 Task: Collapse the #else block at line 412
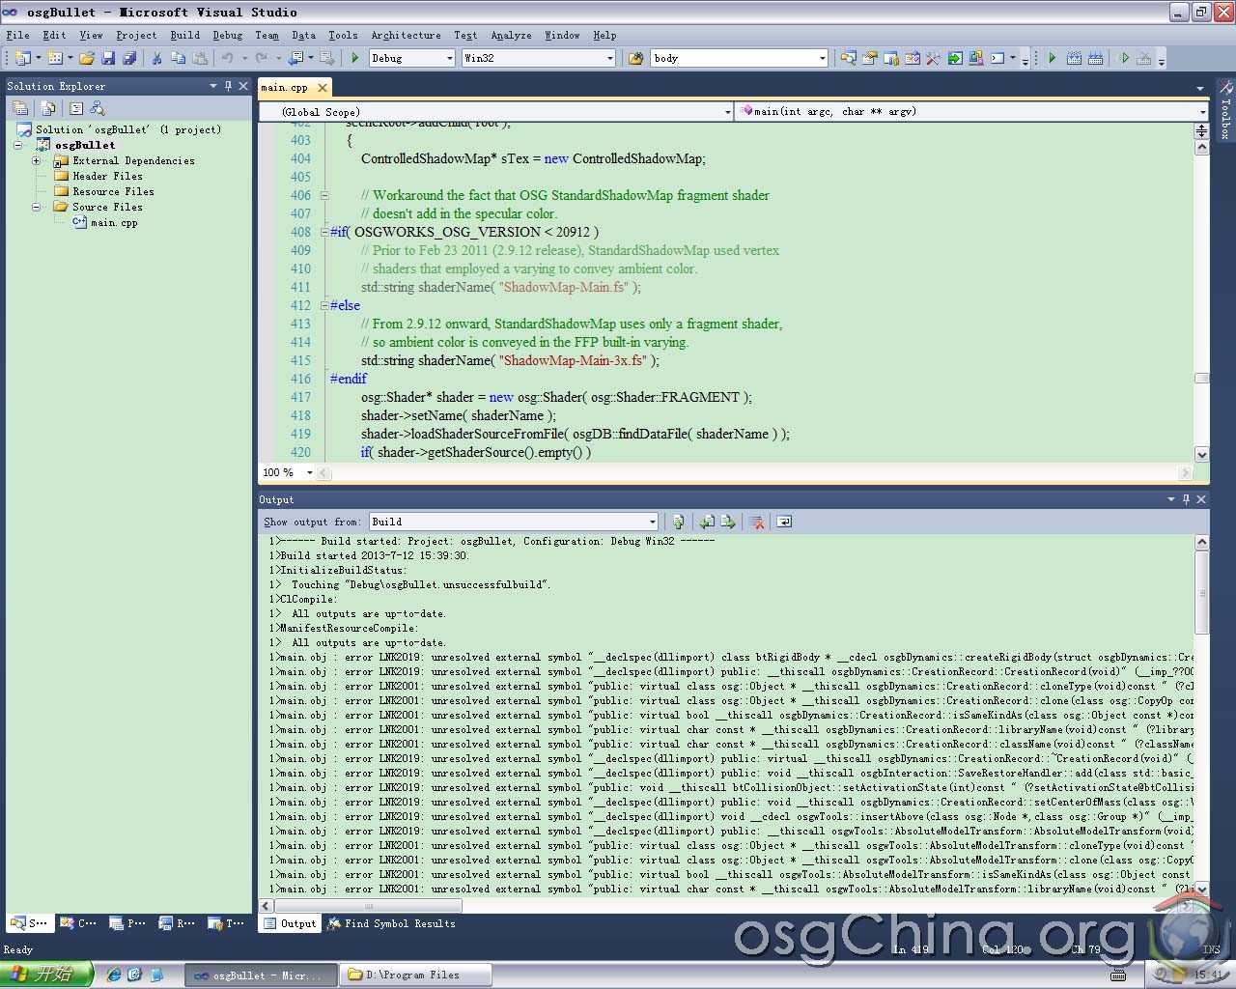click(324, 305)
